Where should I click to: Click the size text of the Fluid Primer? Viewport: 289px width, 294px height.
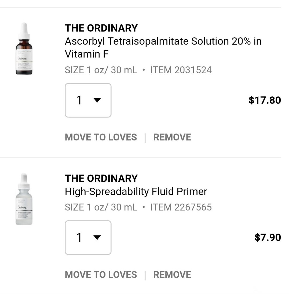click(101, 207)
